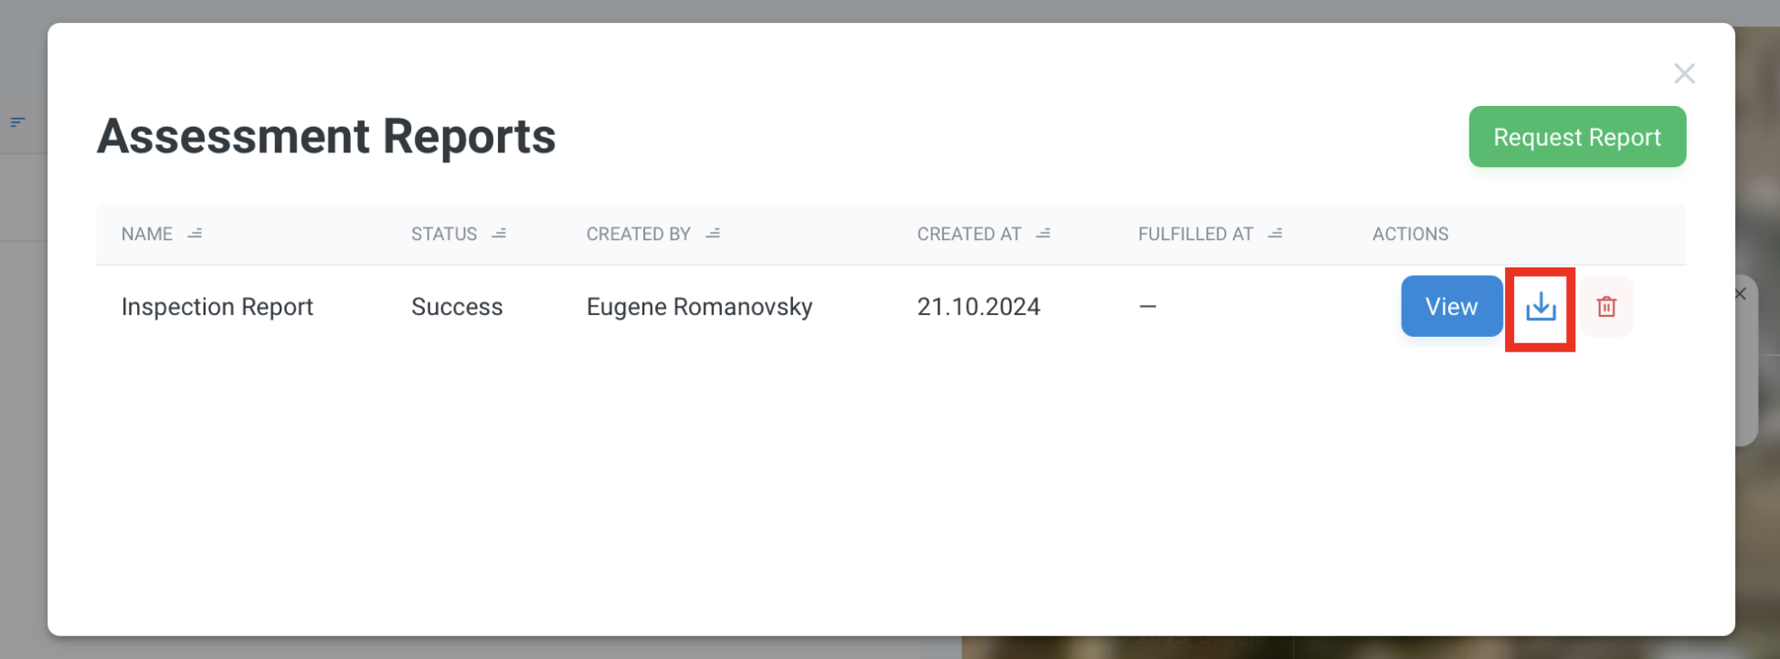Select the Inspection Report name cell
Screen dimensions: 1780x659
(217, 307)
